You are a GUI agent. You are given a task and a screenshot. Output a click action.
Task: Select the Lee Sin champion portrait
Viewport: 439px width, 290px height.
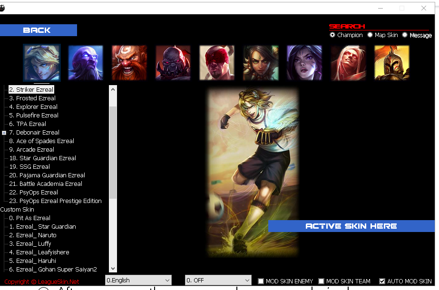pyautogui.click(x=217, y=63)
